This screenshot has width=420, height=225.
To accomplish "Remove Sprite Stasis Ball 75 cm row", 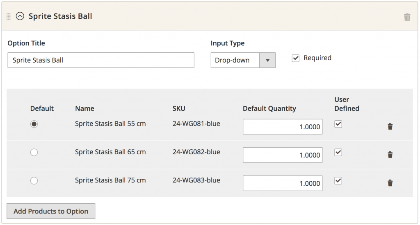I will pyautogui.click(x=390, y=183).
